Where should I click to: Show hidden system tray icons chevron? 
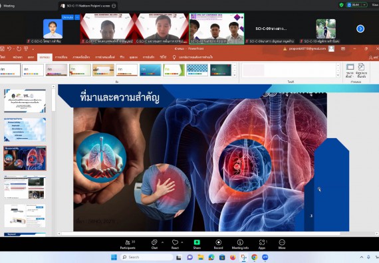pos(362,257)
